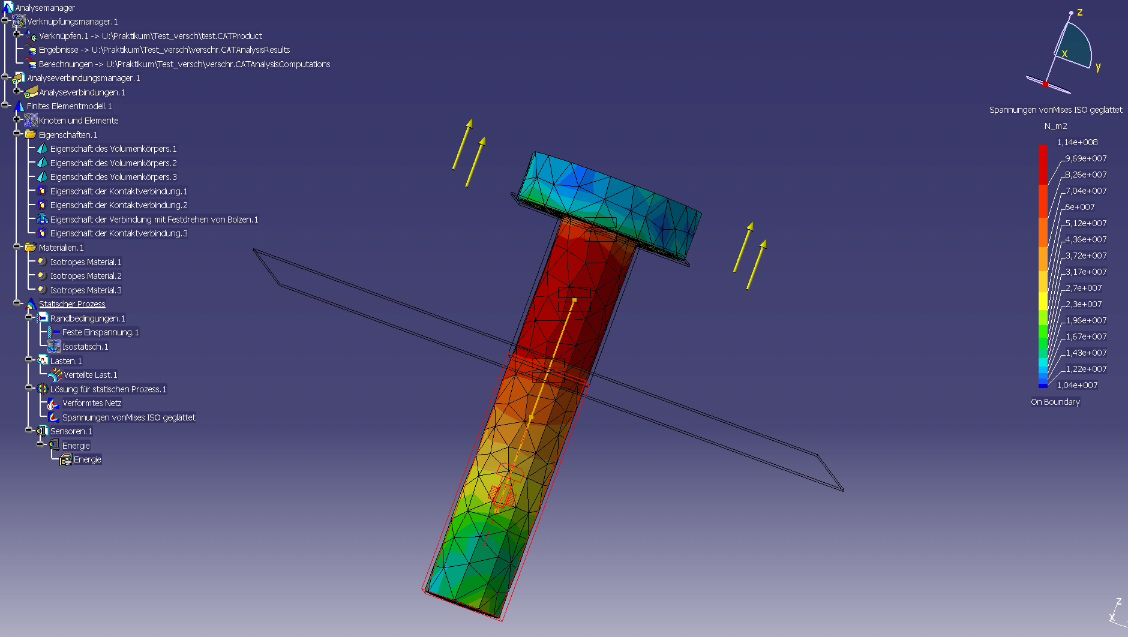Image resolution: width=1128 pixels, height=637 pixels.
Task: Select the Analysemanager root icon
Action: pyautogui.click(x=8, y=7)
